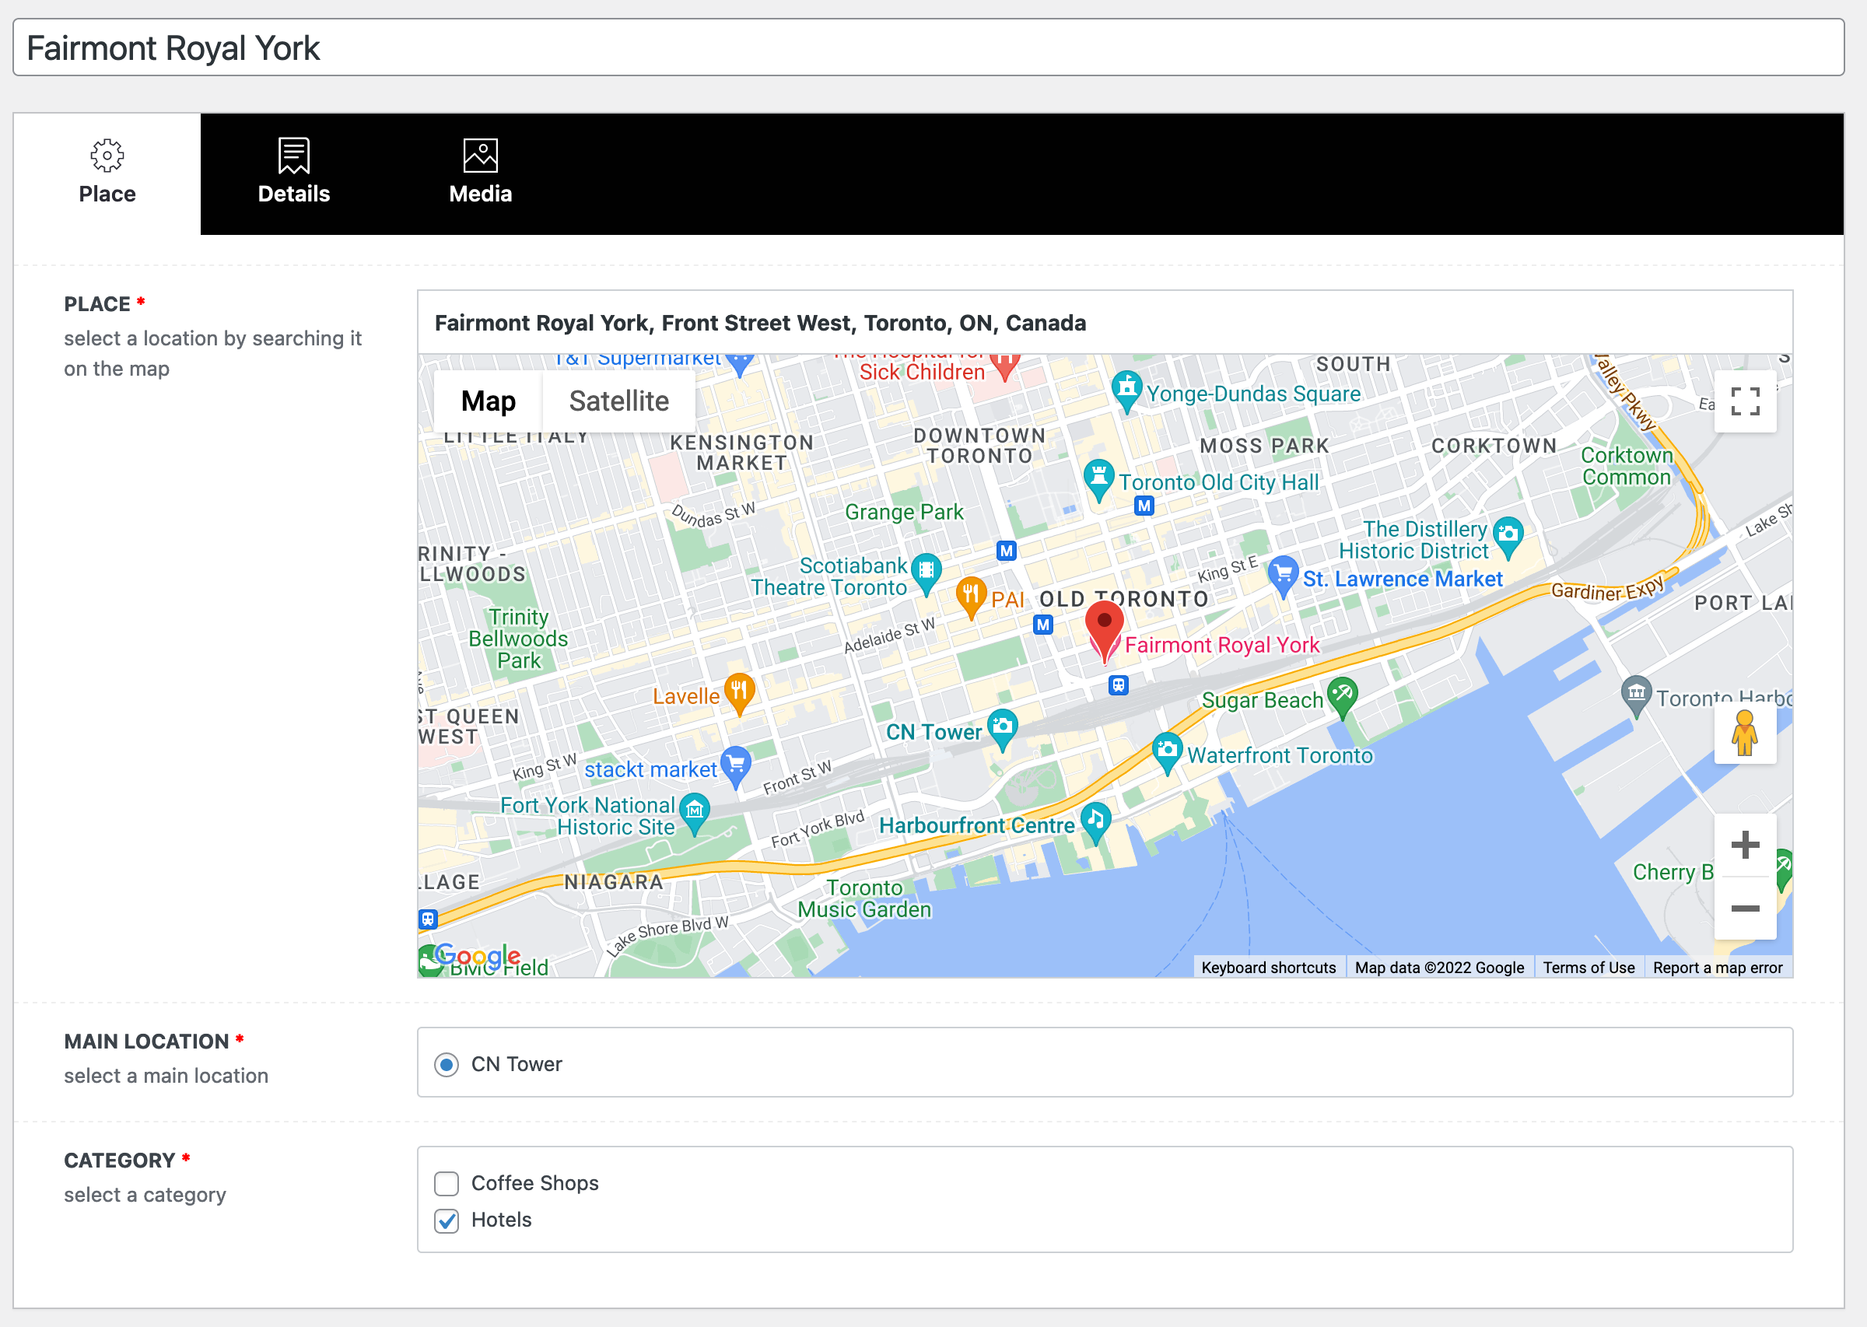Select the CN Tower radio button
Image resolution: width=1867 pixels, height=1327 pixels.
point(446,1064)
